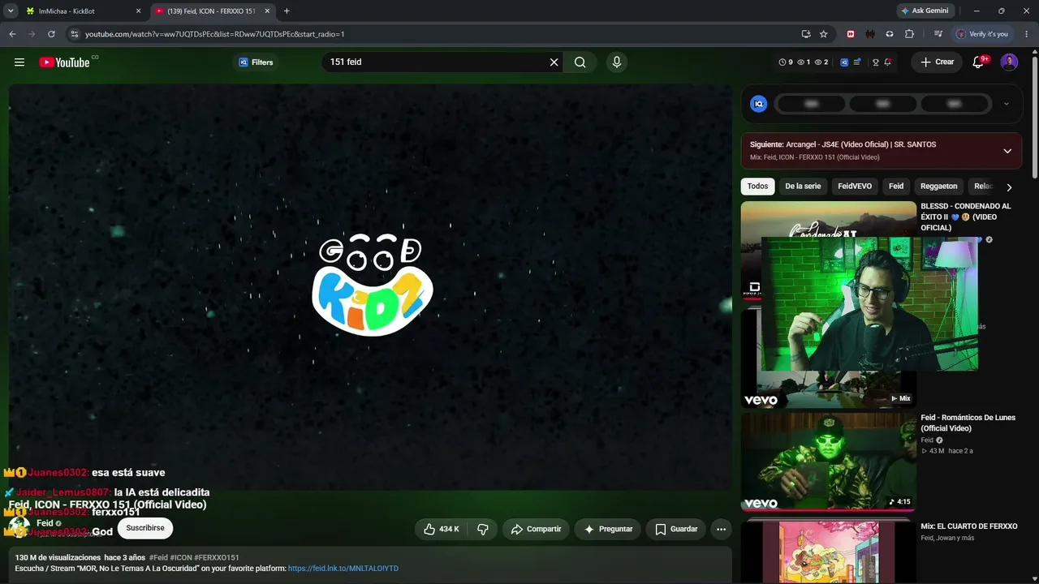This screenshot has width=1039, height=584.
Task: Click the #FERXXO151 hashtag in the description
Action: [217, 558]
